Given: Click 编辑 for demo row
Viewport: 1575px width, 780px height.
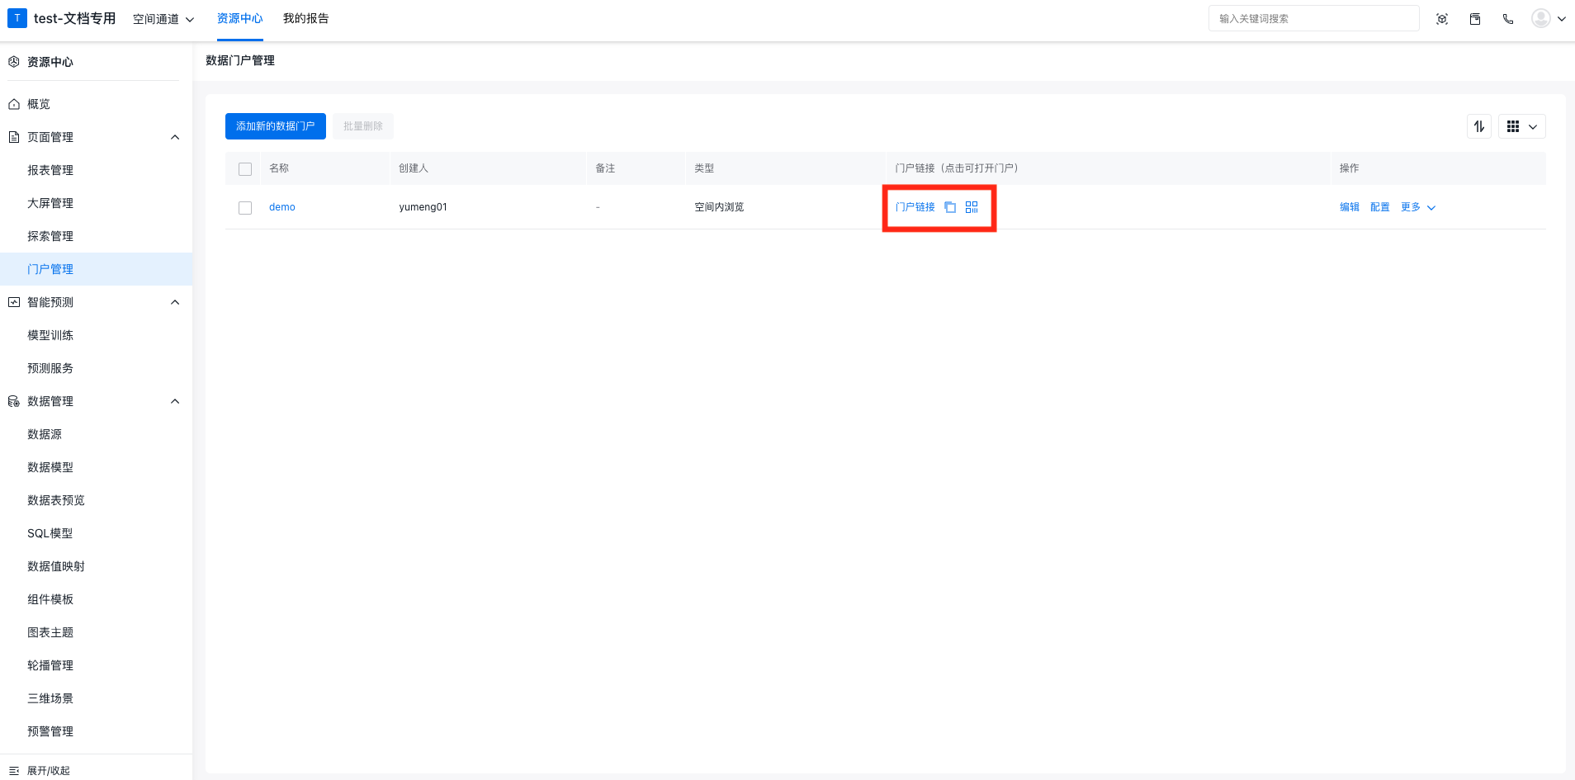Looking at the screenshot, I should [1350, 207].
